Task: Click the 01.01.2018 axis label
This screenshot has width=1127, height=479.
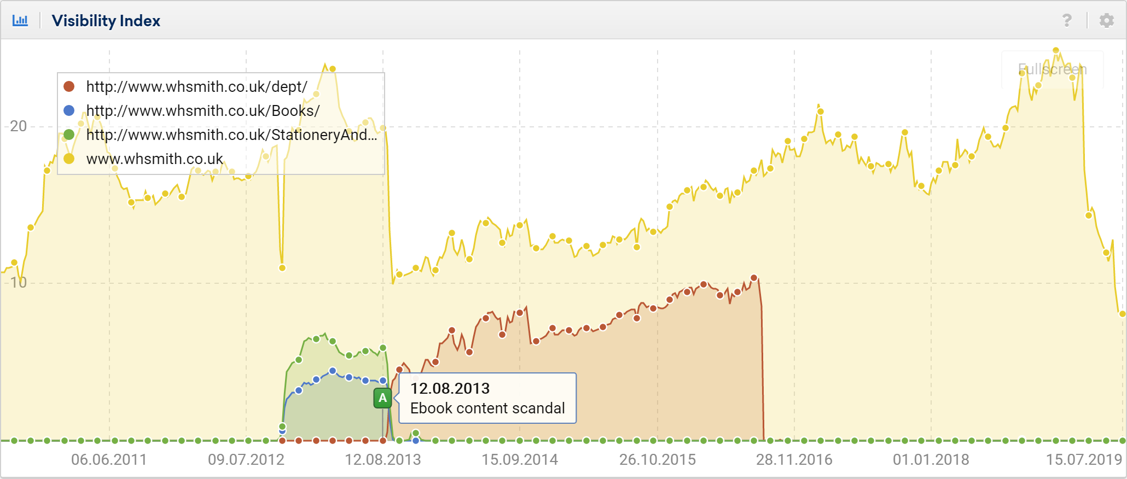Action: tap(931, 460)
